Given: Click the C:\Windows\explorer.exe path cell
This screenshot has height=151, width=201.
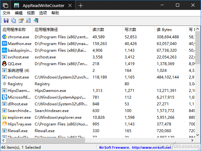Looking at the screenshot, I should 58,117.
